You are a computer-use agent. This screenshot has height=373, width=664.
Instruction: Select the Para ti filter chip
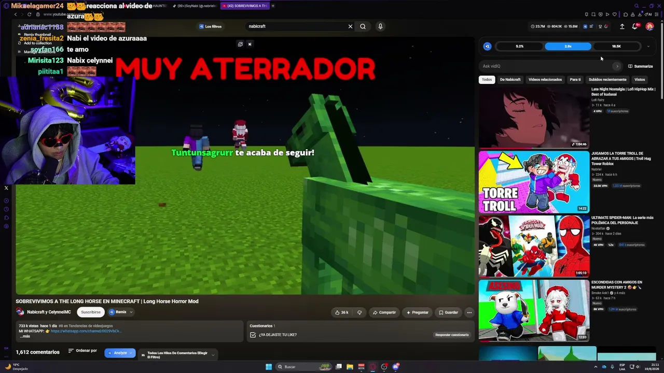pyautogui.click(x=575, y=80)
